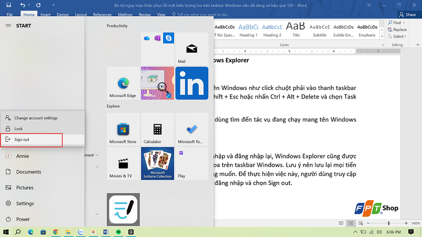The height and width of the screenshot is (237, 422).
Task: Click the Redo icon in Word
Action: tap(38, 5)
